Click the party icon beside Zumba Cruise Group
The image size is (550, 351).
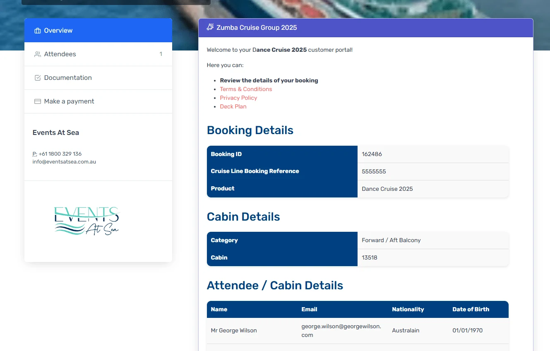(210, 28)
